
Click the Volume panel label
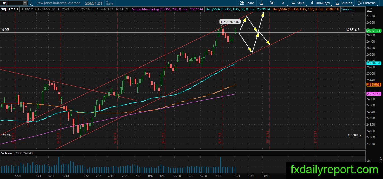click(7, 153)
